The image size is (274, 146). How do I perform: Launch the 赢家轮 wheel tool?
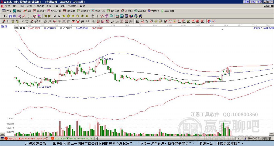(140, 11)
